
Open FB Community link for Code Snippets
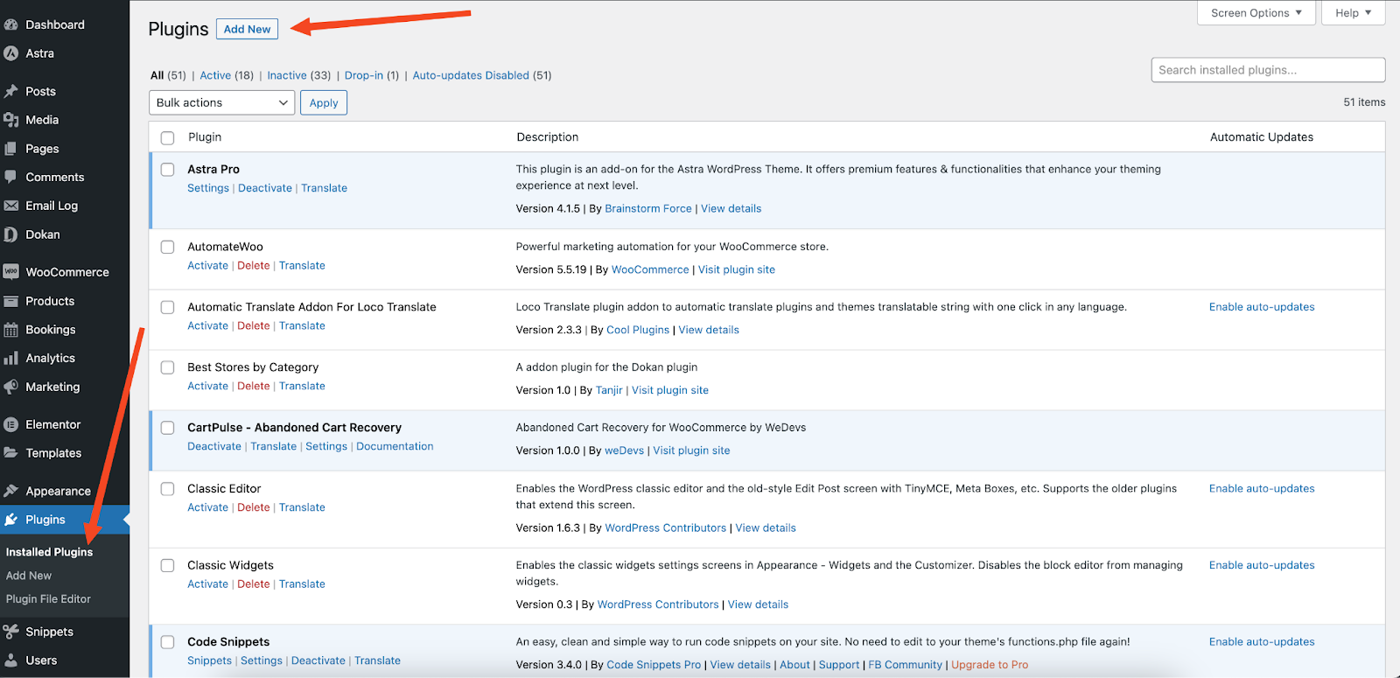tap(905, 665)
